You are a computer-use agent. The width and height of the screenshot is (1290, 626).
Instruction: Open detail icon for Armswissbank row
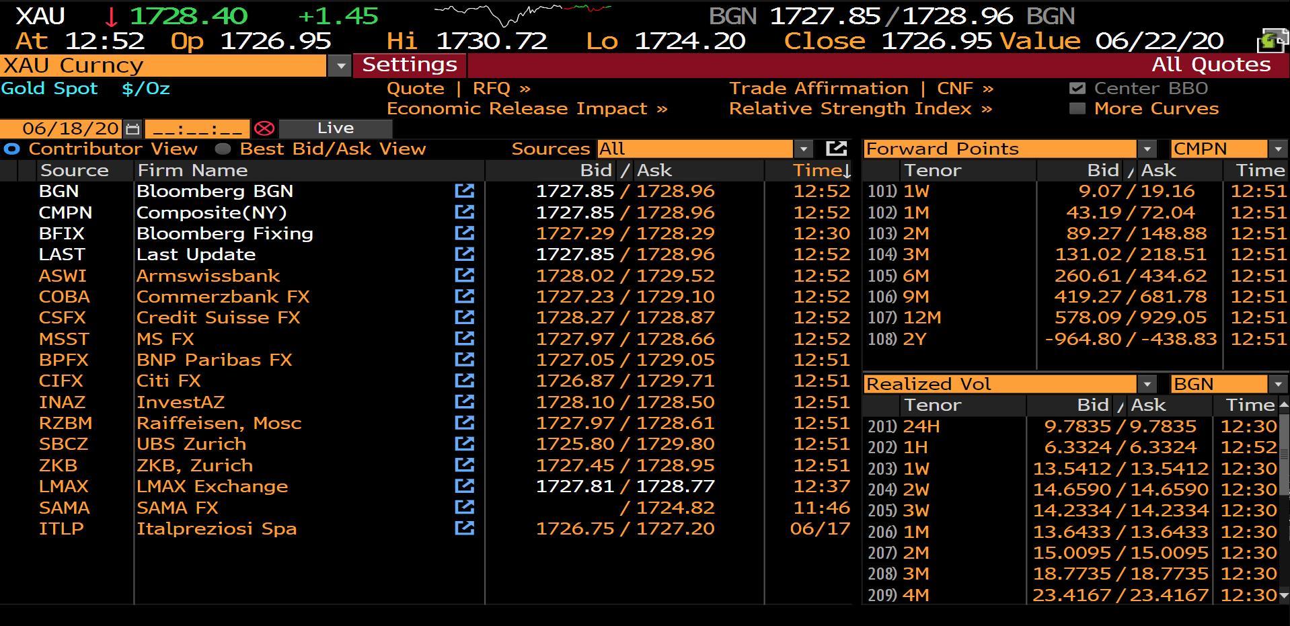(x=464, y=276)
